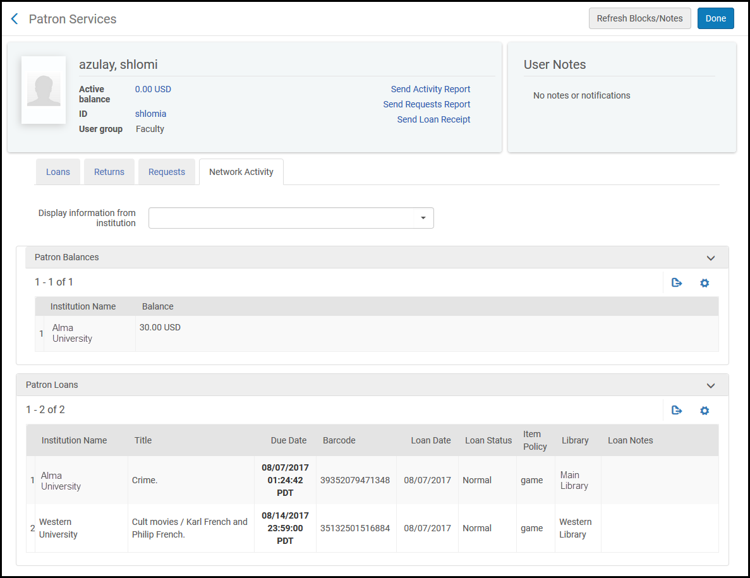Click the Loan Status column header
This screenshot has width=750, height=578.
pyautogui.click(x=488, y=440)
